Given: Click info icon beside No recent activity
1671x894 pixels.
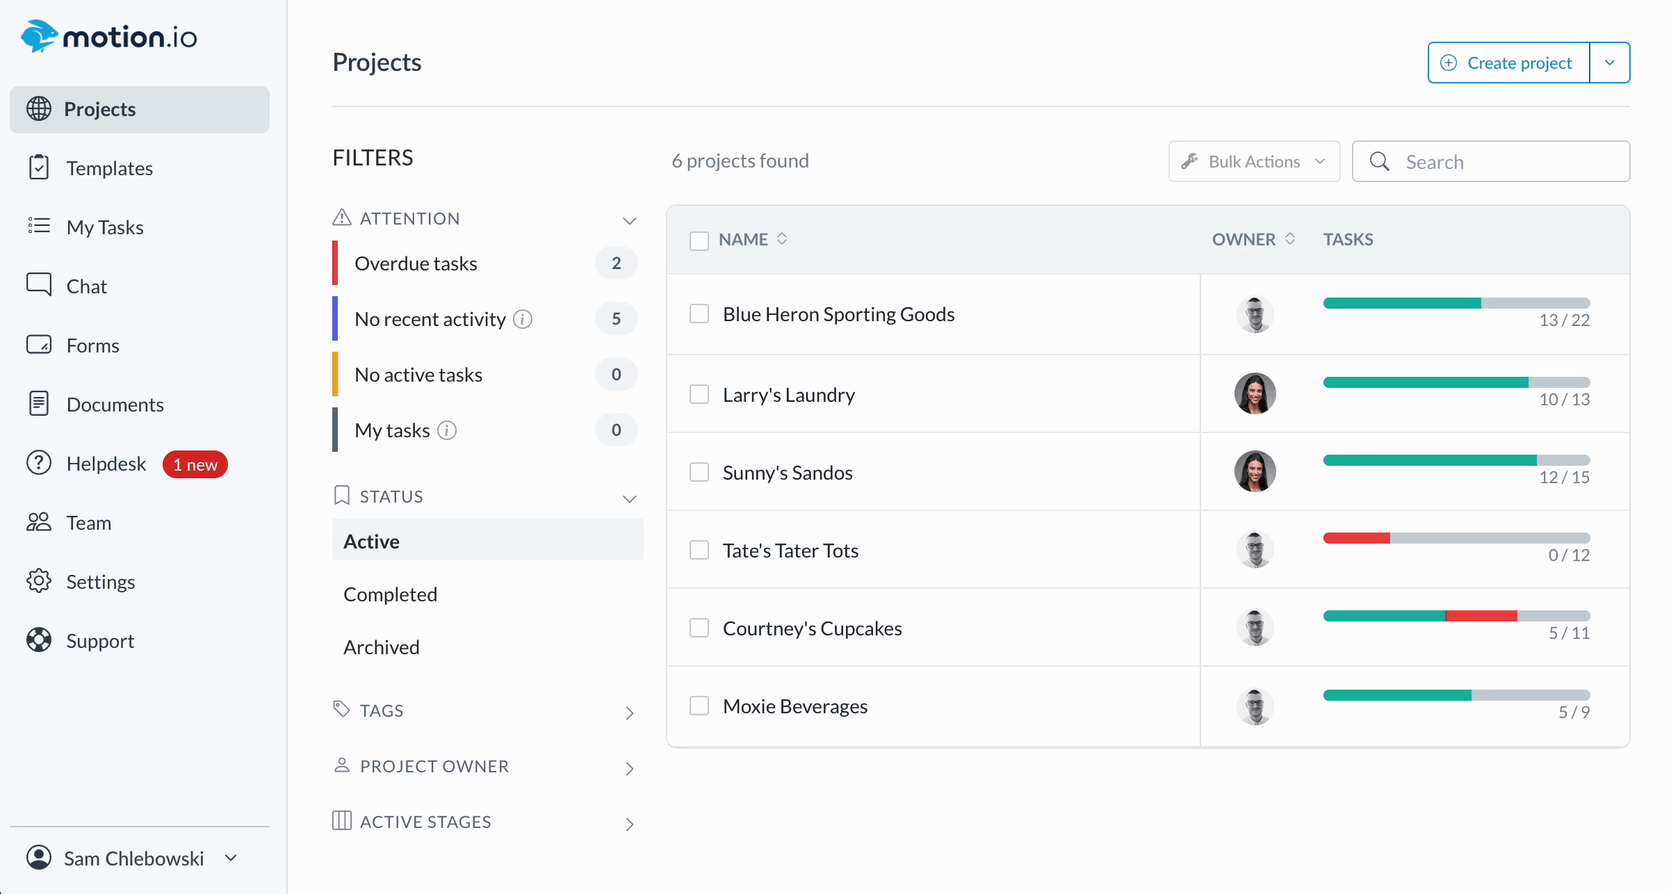Looking at the screenshot, I should click(x=523, y=319).
